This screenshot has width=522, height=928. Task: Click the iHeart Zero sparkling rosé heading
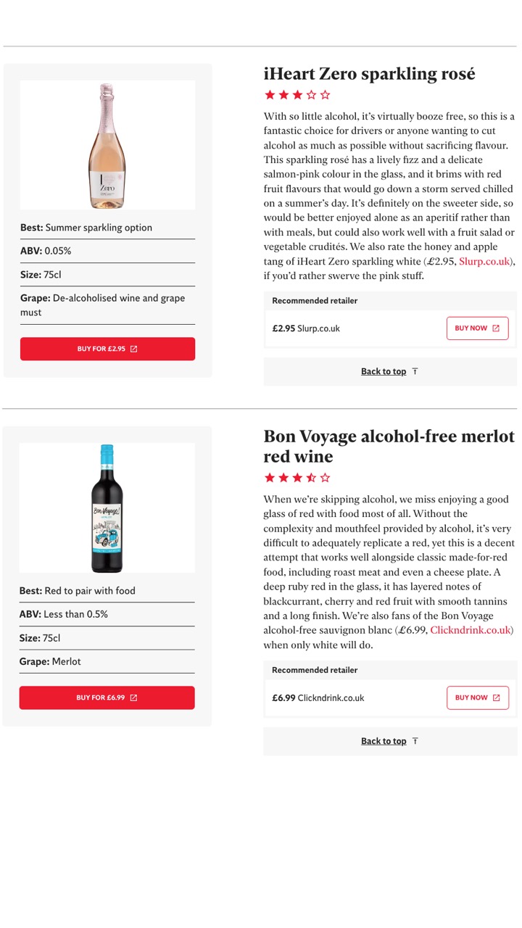pos(369,74)
